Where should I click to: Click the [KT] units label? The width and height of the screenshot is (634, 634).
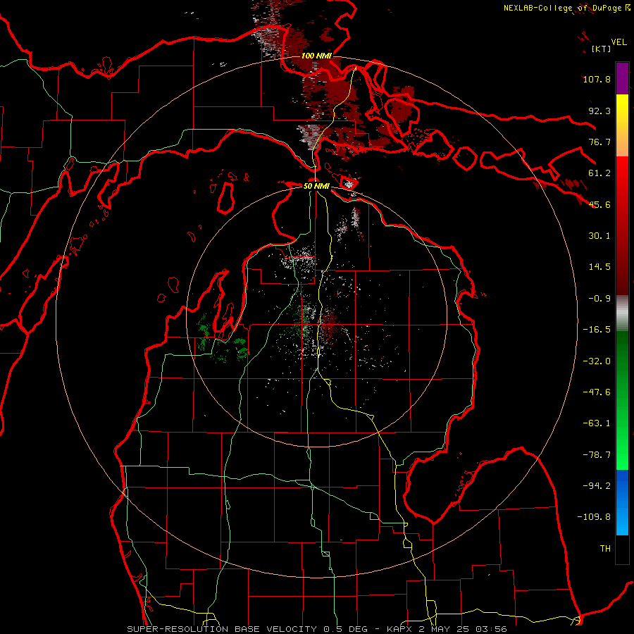click(x=601, y=49)
